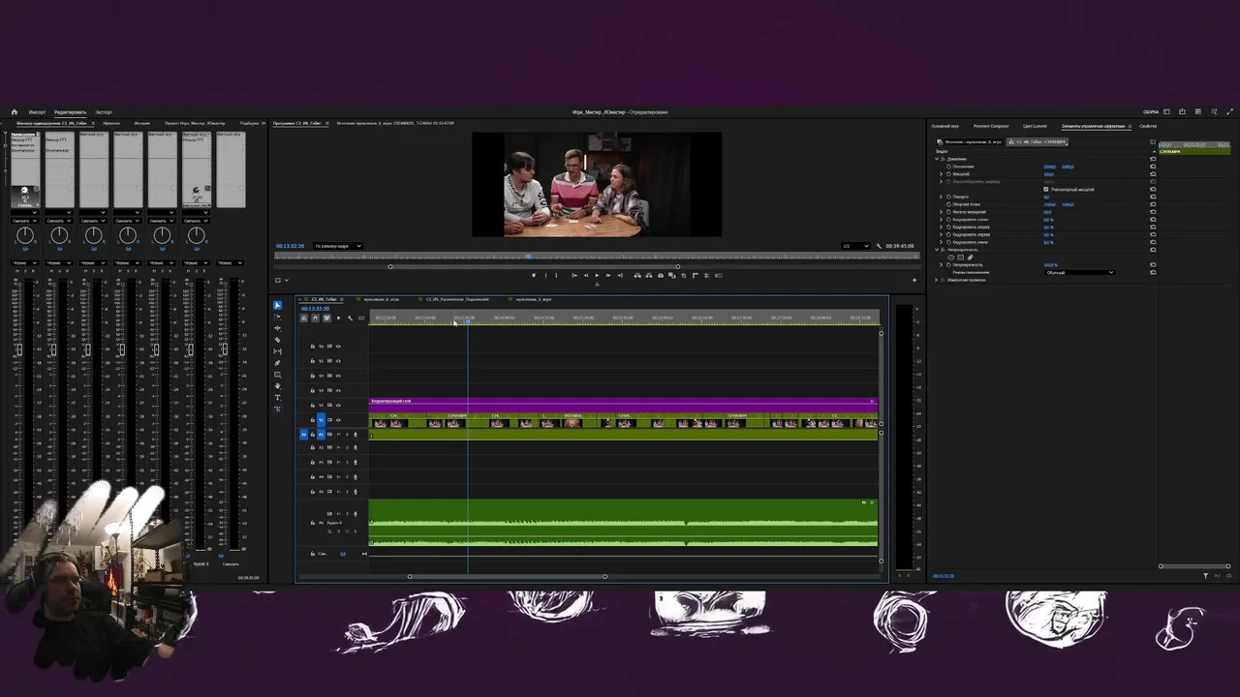Switch to the Импорт workspace tab
Viewport: 1240px width, 697px height.
(x=37, y=112)
